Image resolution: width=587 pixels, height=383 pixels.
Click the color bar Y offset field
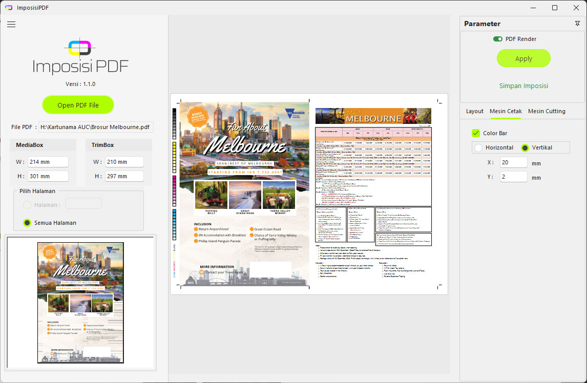pos(513,177)
